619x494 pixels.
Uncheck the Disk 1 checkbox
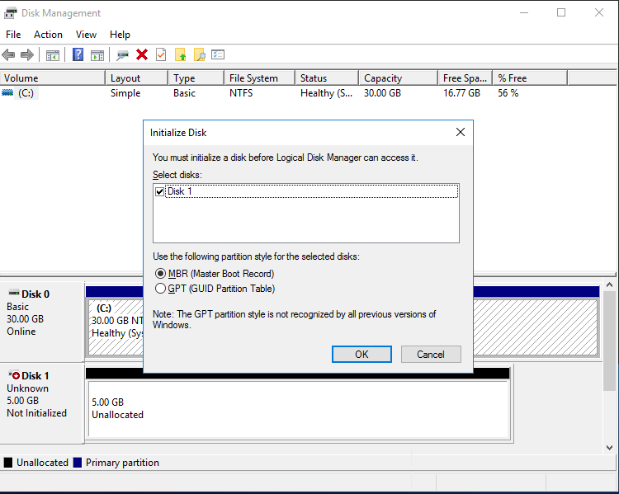tap(160, 191)
